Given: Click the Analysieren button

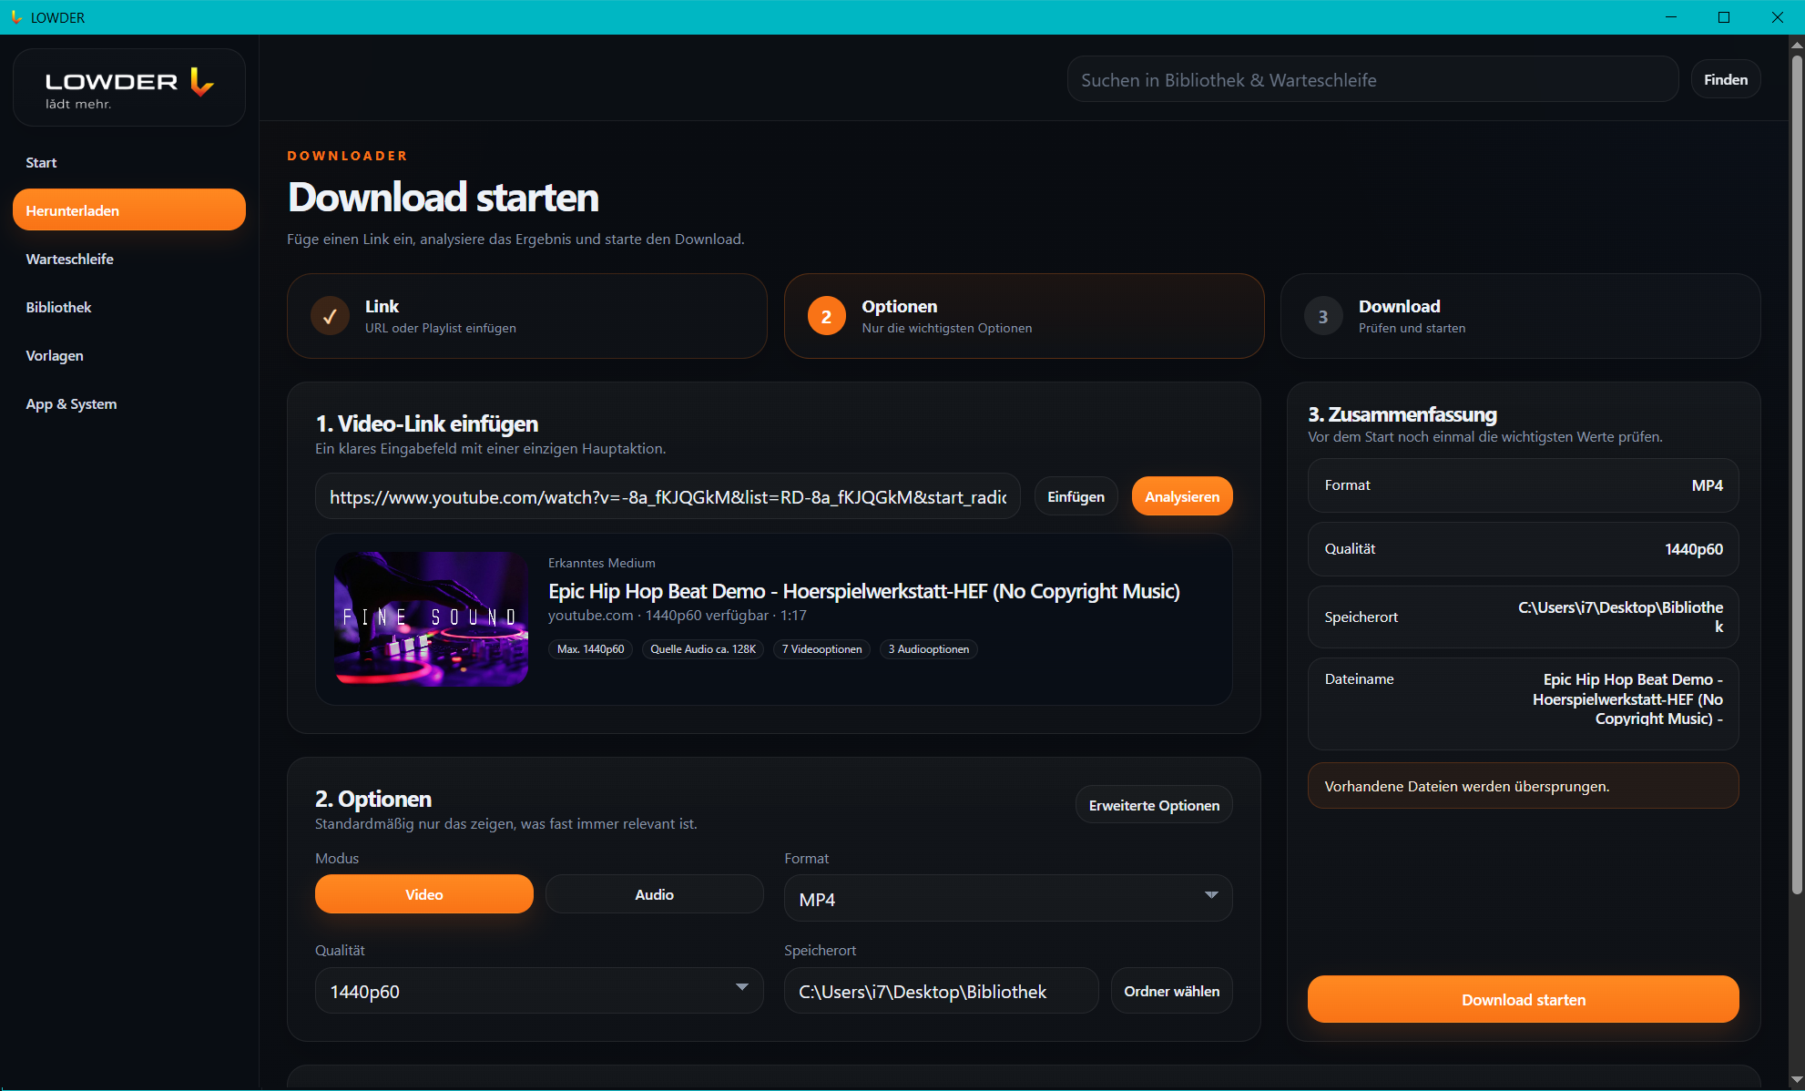Looking at the screenshot, I should pyautogui.click(x=1182, y=496).
